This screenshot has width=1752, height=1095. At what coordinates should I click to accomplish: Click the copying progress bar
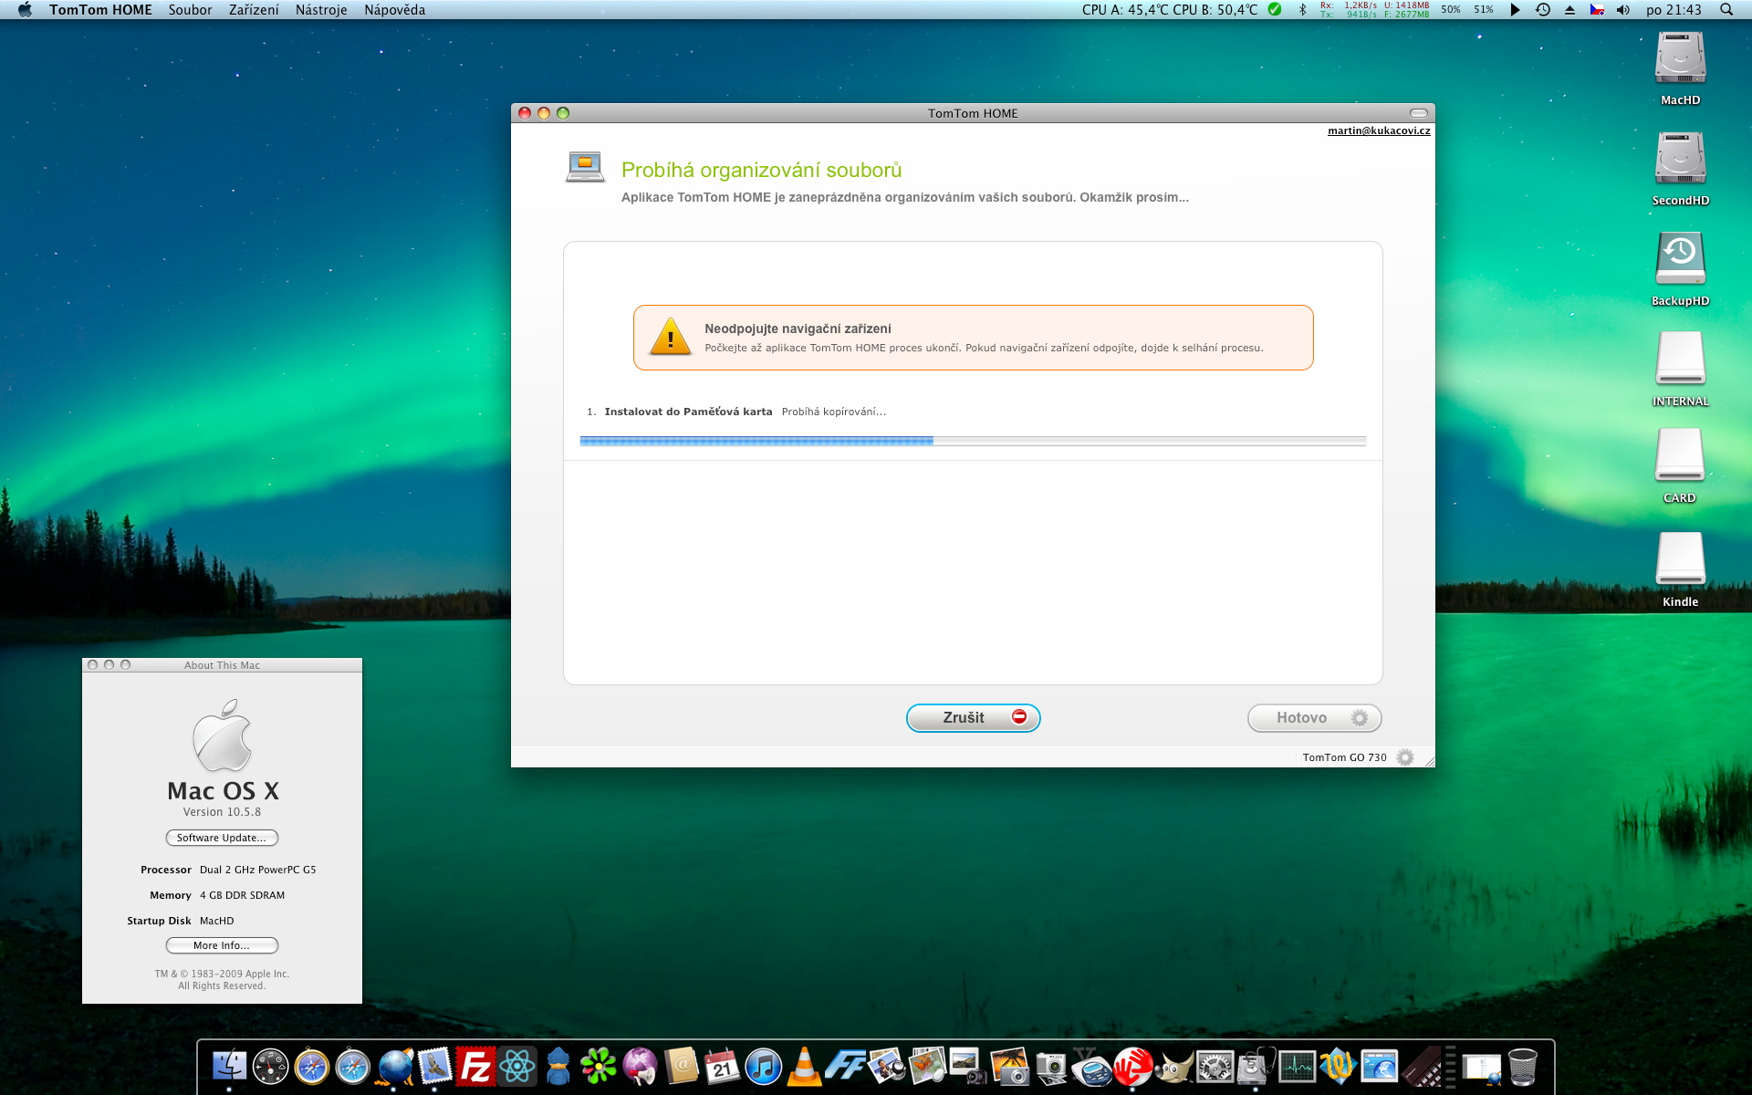click(x=972, y=441)
